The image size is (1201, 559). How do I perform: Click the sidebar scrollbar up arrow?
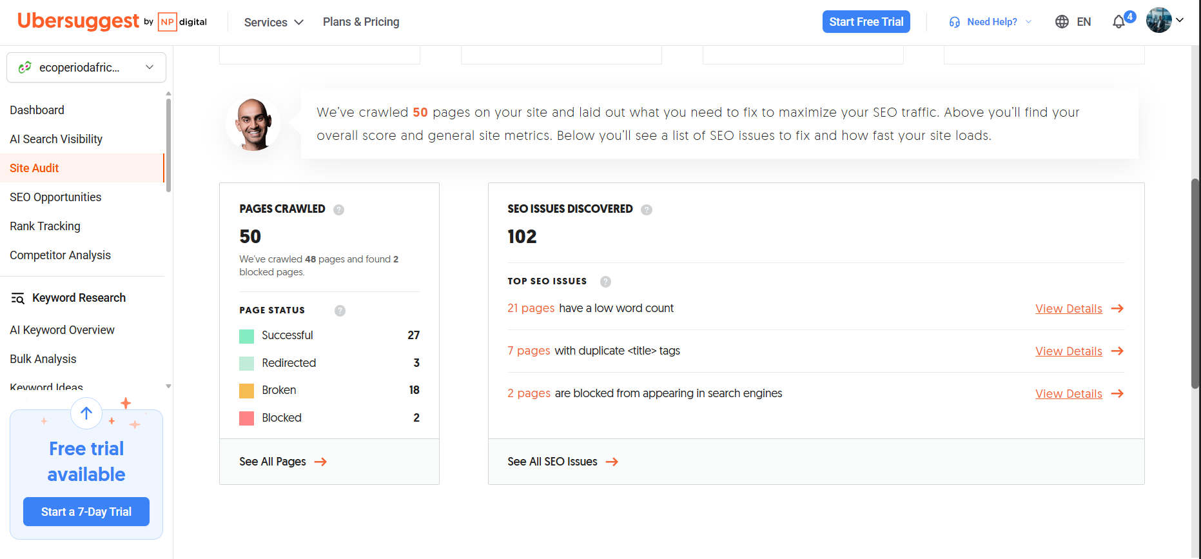click(x=168, y=93)
